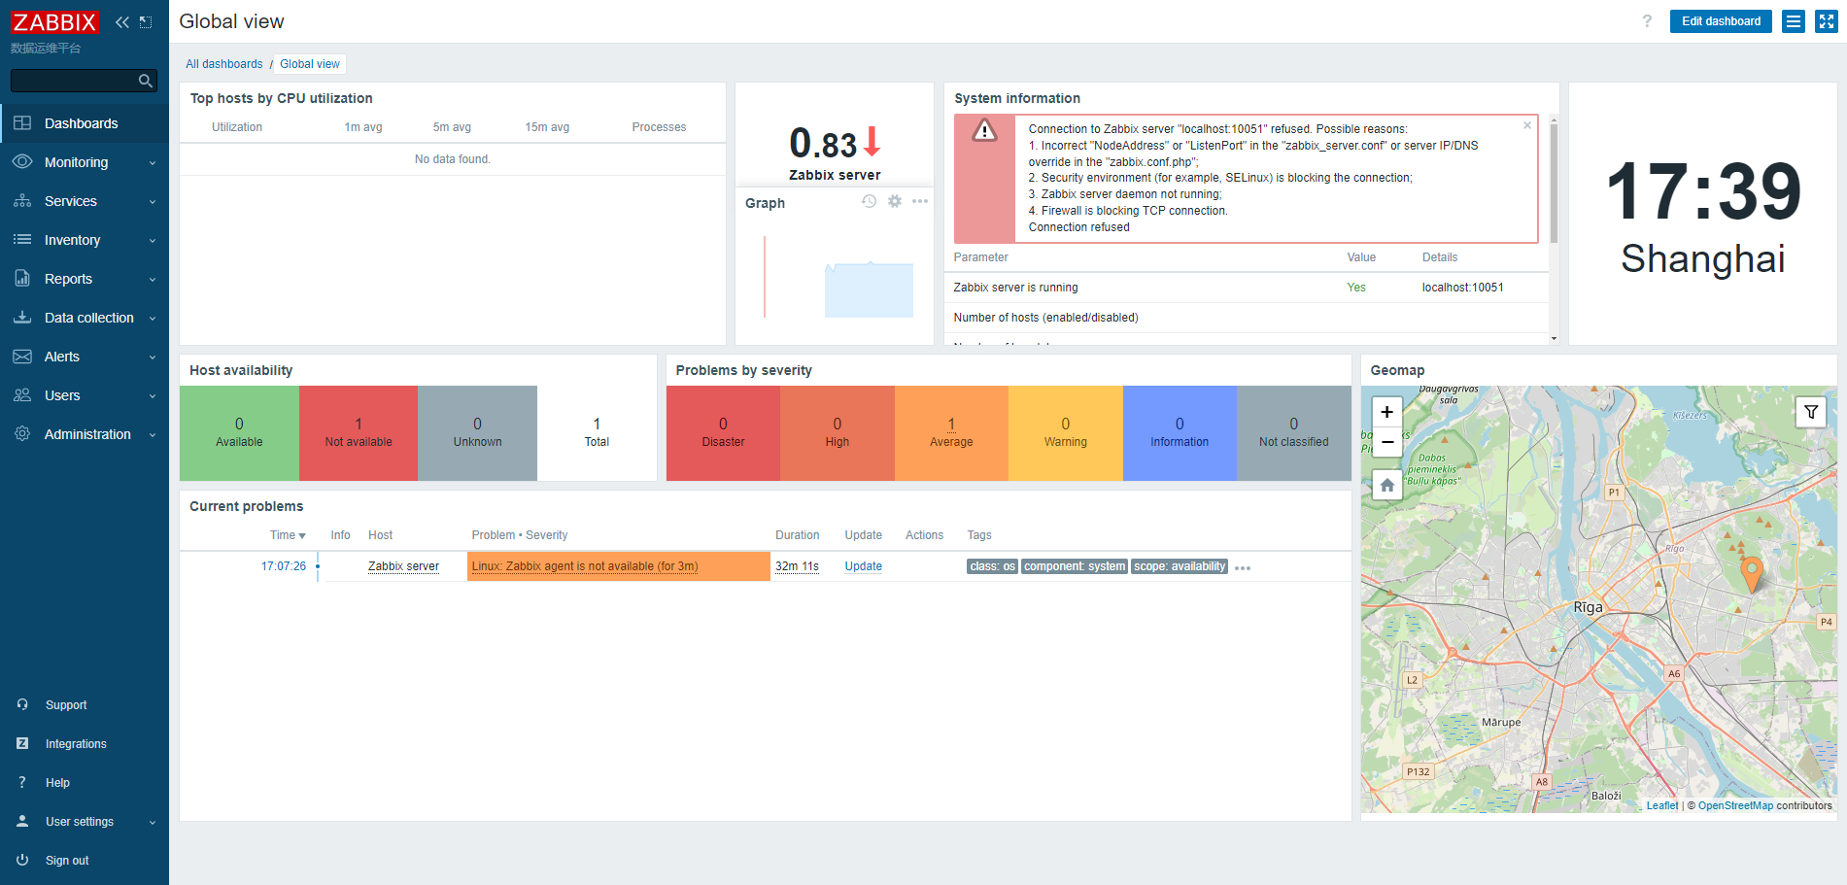Click the search magnifier icon in sidebar
The width and height of the screenshot is (1847, 885).
tap(146, 81)
